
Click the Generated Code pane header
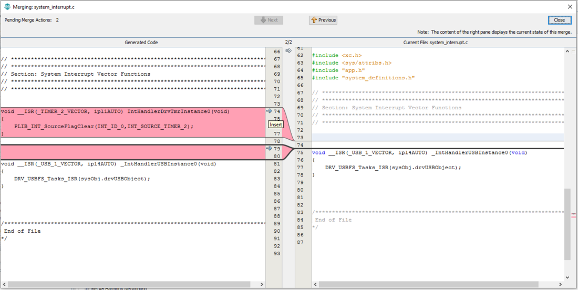tap(141, 43)
